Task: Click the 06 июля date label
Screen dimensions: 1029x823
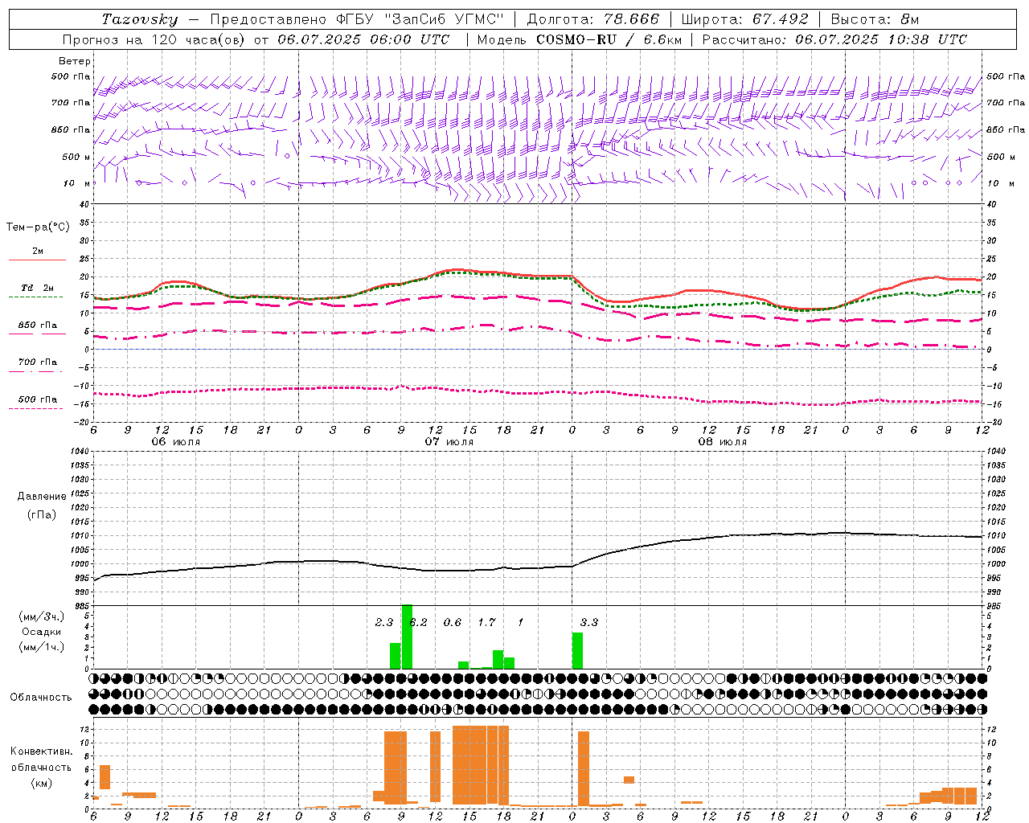Action: 176,442
